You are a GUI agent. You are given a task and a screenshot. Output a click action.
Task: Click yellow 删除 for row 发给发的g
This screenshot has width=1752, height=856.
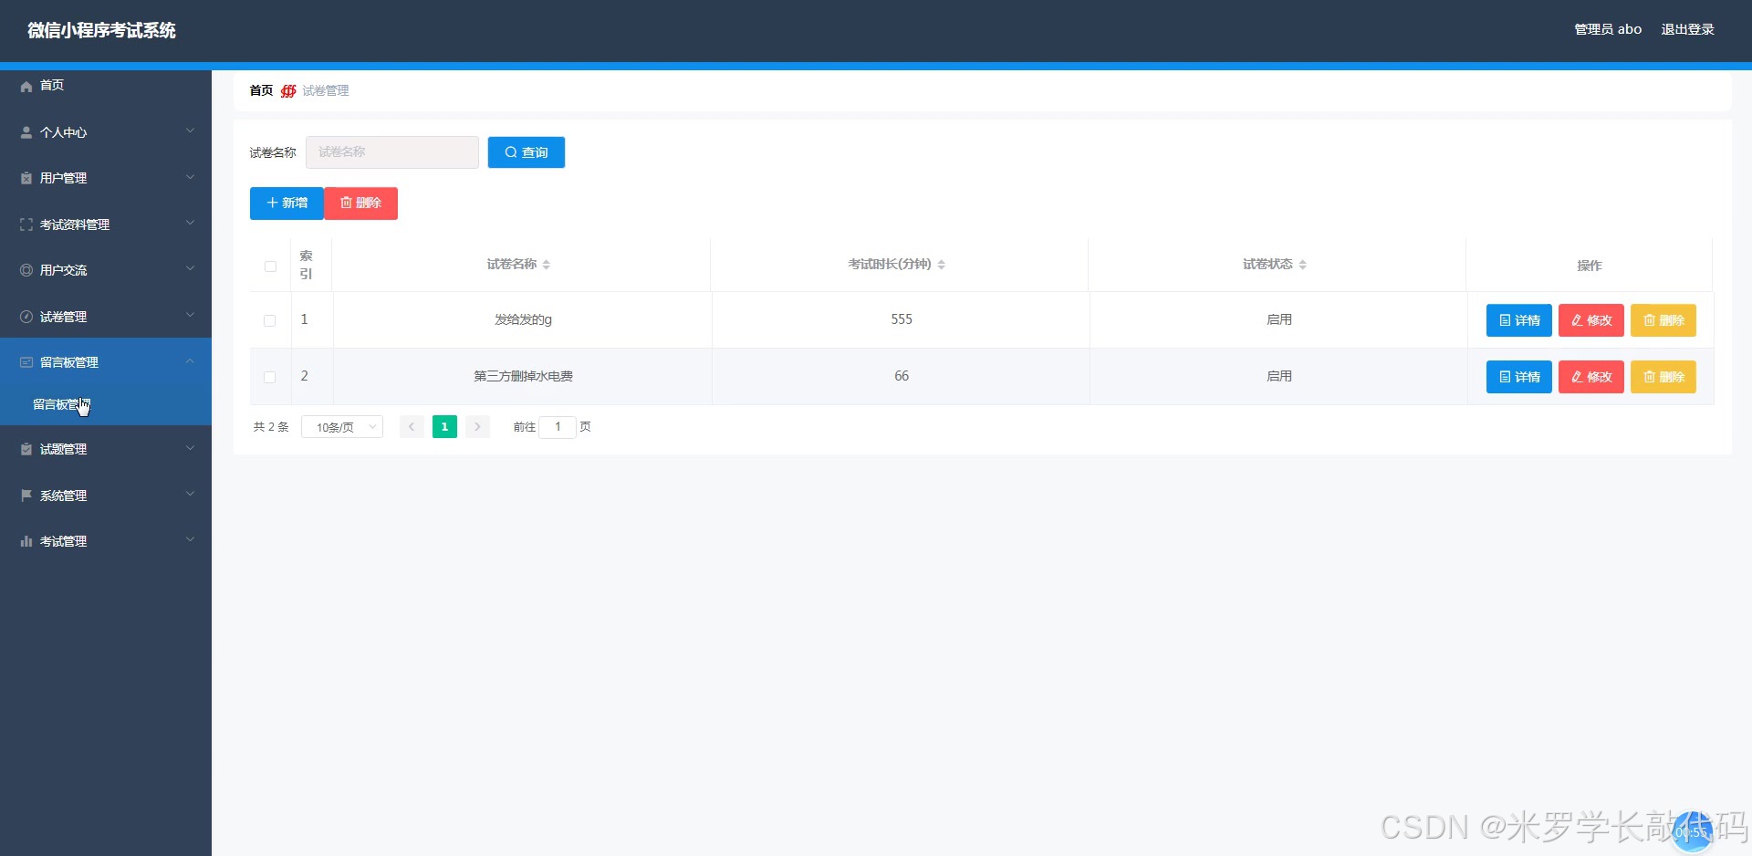click(x=1663, y=320)
